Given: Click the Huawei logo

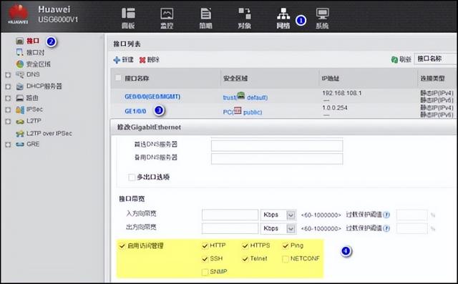Looking at the screenshot, I should 18,14.
